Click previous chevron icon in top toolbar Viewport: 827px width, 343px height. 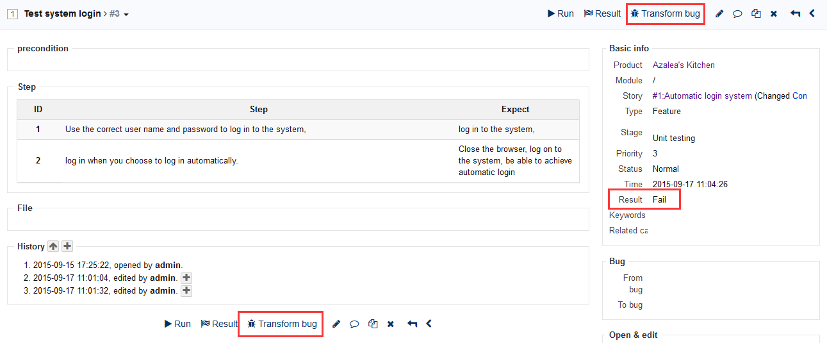pos(812,13)
